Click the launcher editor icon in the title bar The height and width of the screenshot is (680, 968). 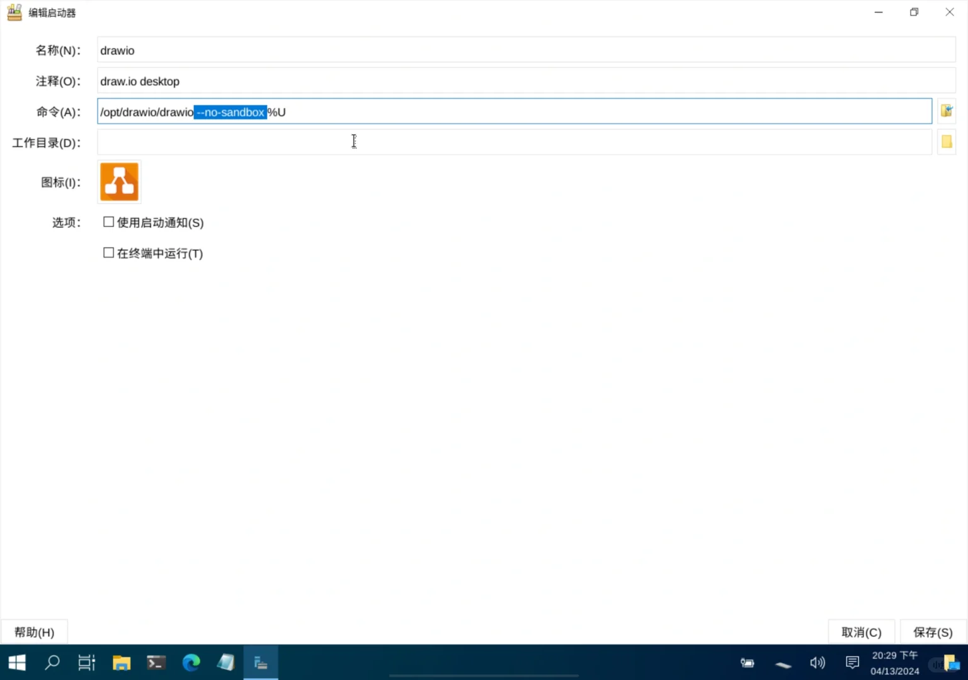(14, 13)
